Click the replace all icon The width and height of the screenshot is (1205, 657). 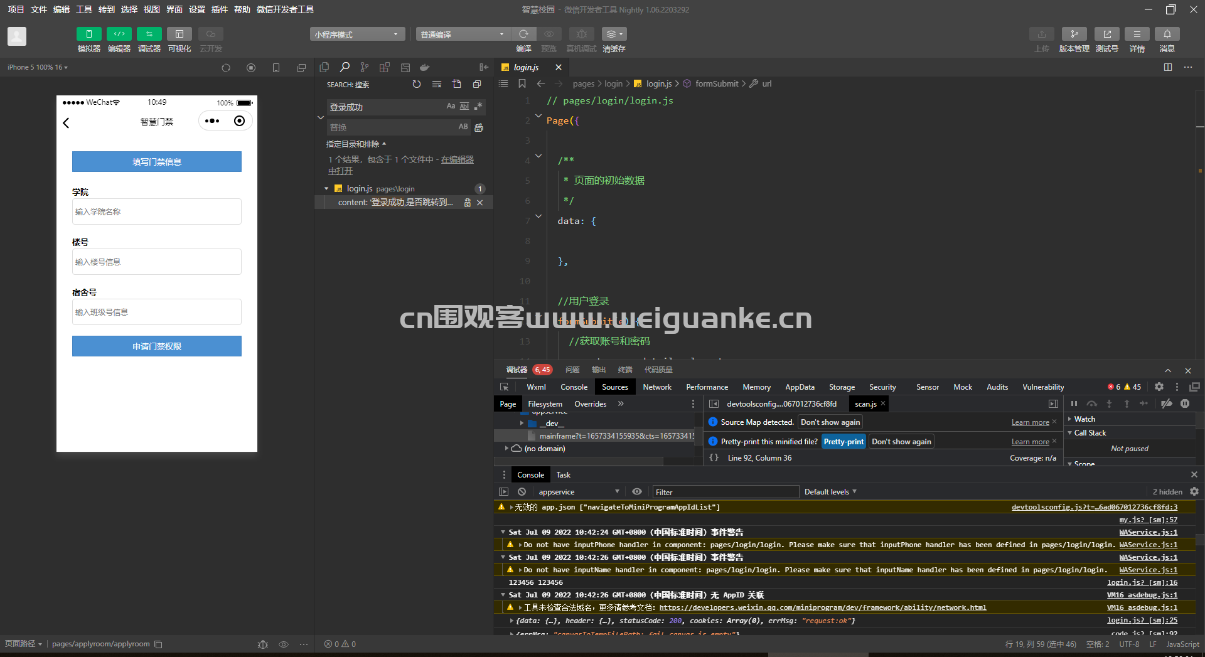tap(479, 127)
